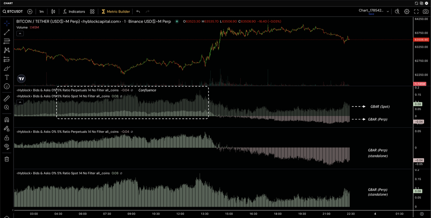
Task: Click the Chart_178542 layout name
Action: tap(371, 10)
